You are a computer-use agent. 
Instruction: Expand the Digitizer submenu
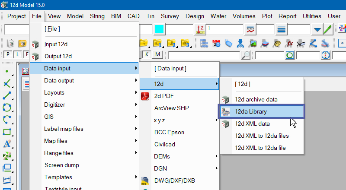tap(84, 104)
